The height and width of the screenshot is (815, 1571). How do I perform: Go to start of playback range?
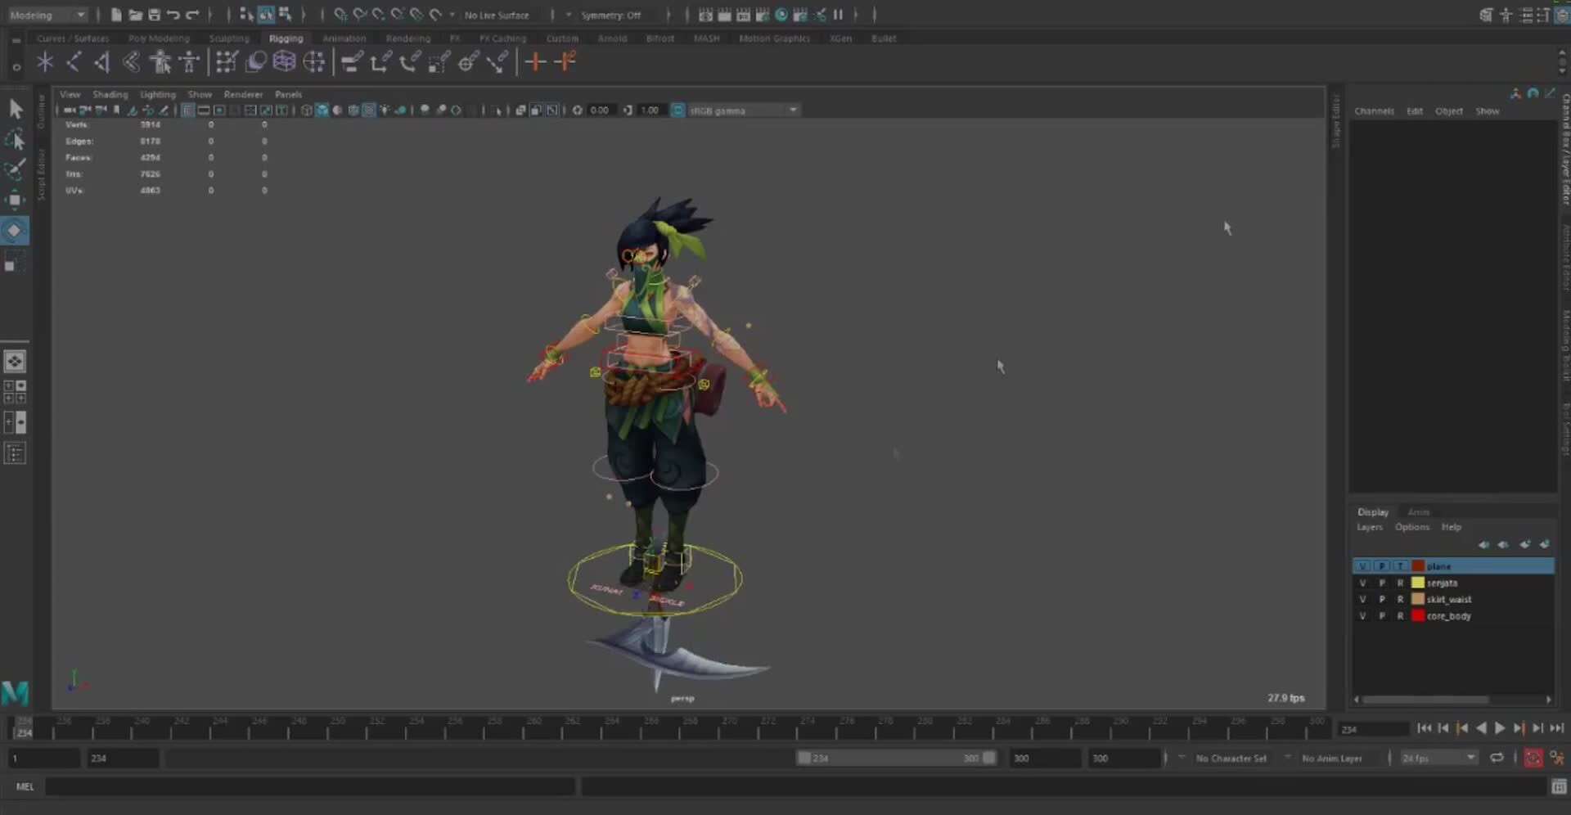(x=1424, y=728)
